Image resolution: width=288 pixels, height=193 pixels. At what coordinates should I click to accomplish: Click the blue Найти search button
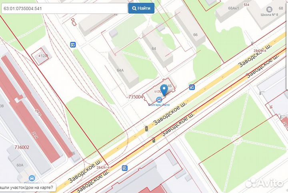pyautogui.click(x=141, y=8)
